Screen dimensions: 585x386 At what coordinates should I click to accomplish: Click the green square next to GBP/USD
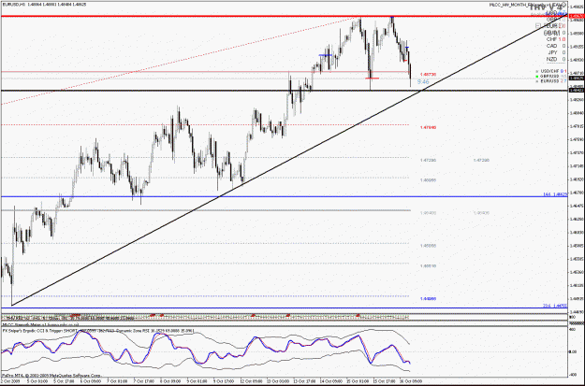tap(537, 76)
